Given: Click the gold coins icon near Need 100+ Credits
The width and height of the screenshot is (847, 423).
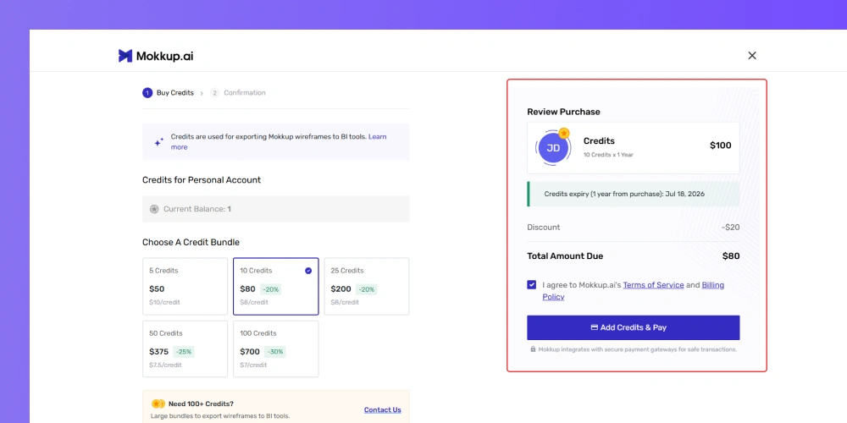Looking at the screenshot, I should point(158,404).
